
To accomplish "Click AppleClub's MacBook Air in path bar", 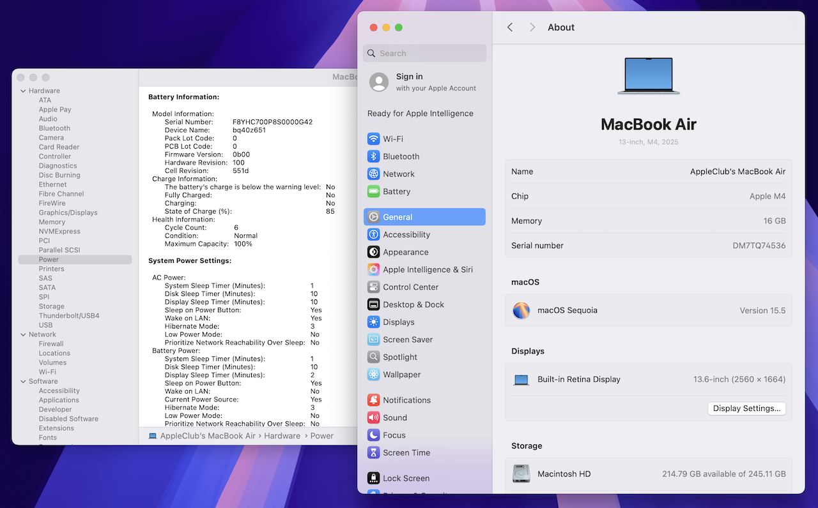I will (208, 436).
